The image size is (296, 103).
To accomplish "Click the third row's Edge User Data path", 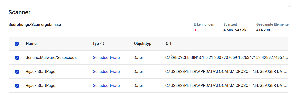I will click(x=226, y=85).
